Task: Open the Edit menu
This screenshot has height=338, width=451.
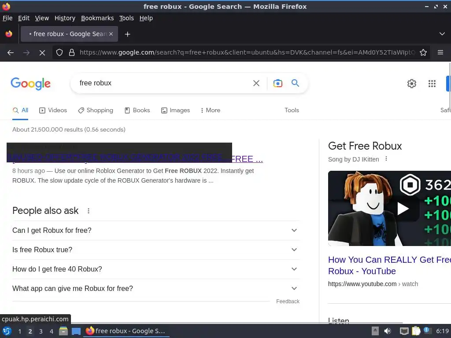Action: pyautogui.click(x=24, y=18)
